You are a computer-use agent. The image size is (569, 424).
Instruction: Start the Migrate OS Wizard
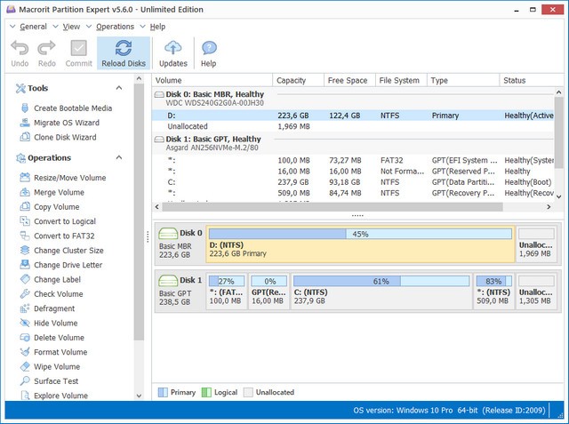click(66, 123)
